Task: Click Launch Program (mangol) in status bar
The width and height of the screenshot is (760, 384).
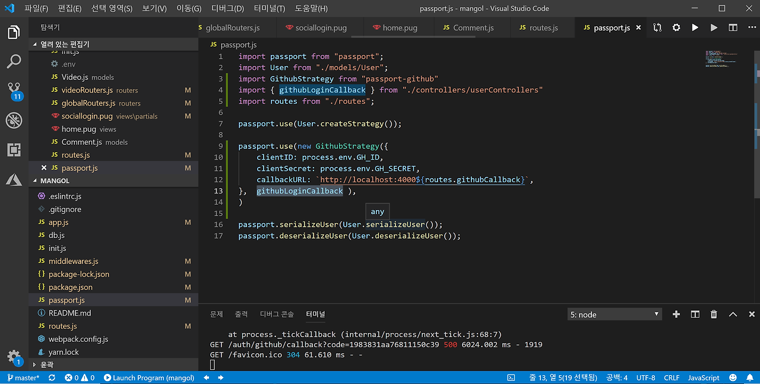Action: tap(149, 377)
